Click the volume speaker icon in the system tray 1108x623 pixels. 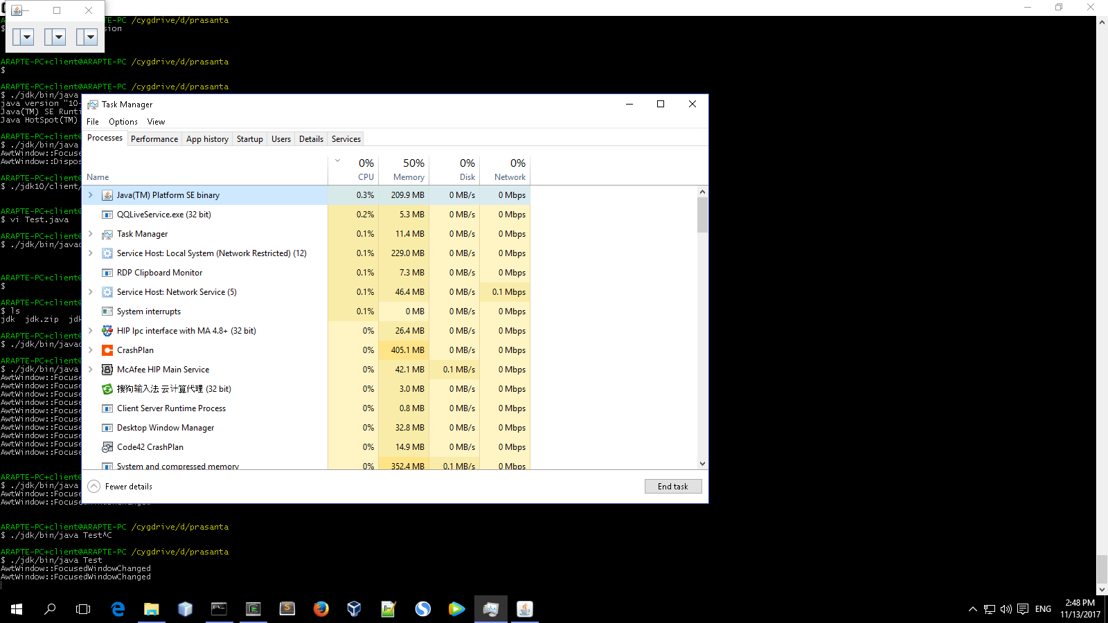tap(1006, 609)
